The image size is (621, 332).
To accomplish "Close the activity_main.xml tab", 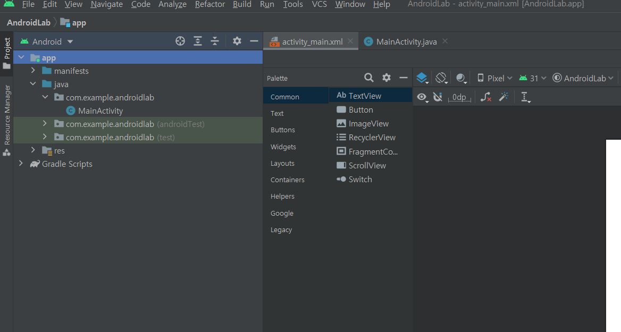I will (350, 41).
